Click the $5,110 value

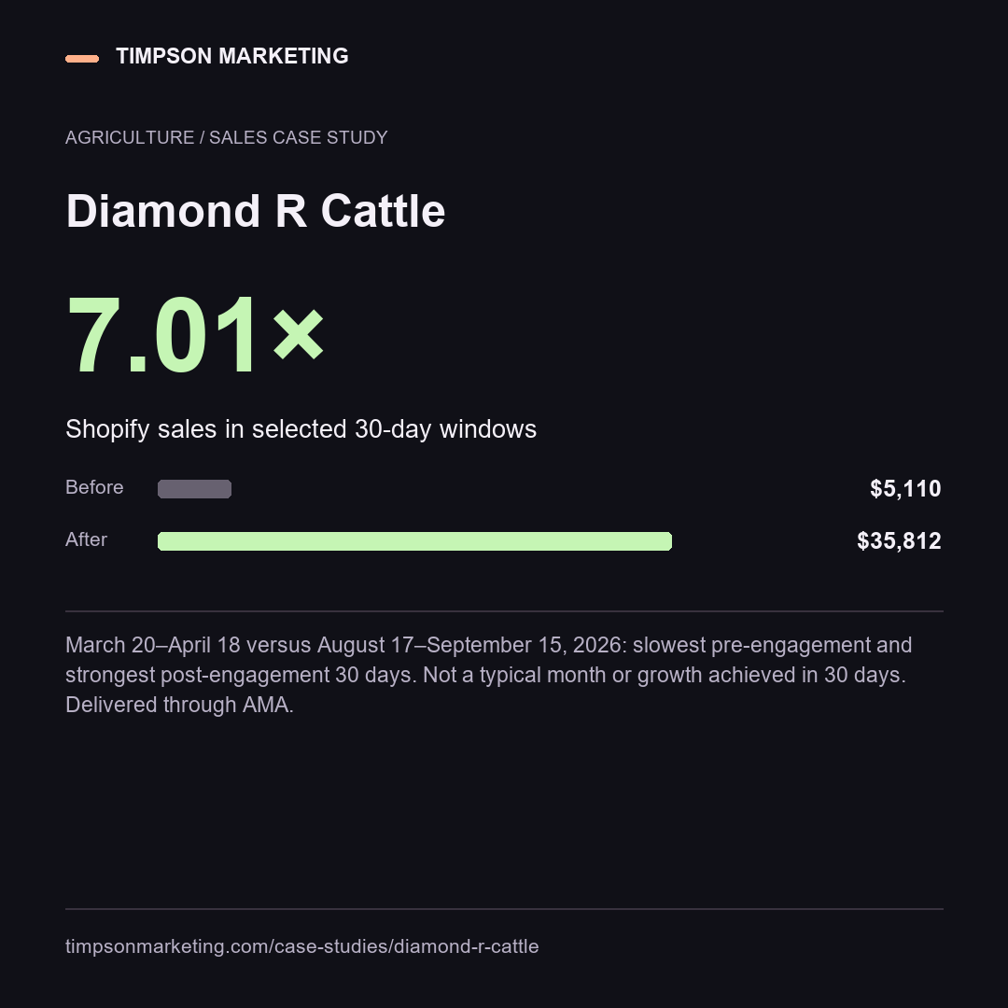coord(905,488)
